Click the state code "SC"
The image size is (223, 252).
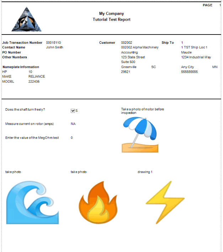154,67
